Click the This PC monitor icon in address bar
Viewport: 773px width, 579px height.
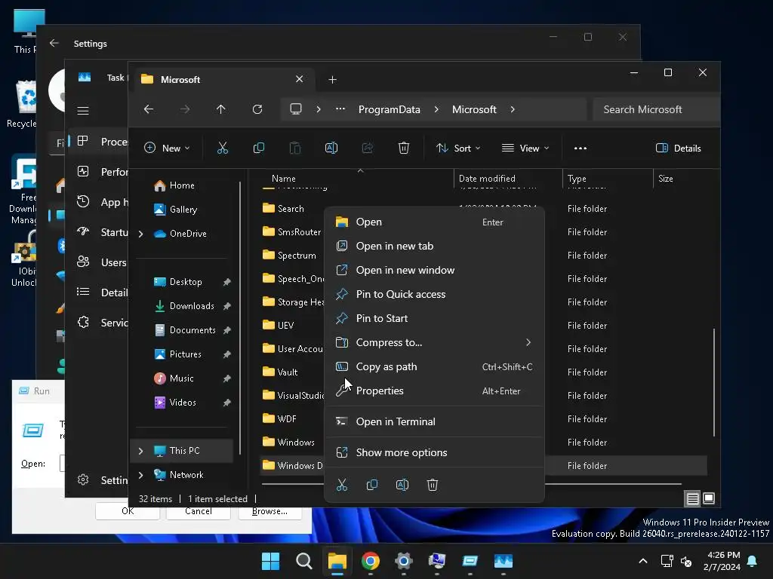296,109
